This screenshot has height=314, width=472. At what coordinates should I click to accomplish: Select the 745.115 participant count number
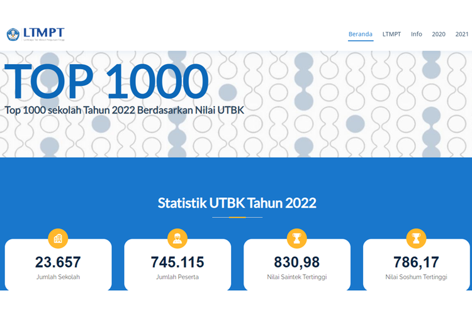177,262
